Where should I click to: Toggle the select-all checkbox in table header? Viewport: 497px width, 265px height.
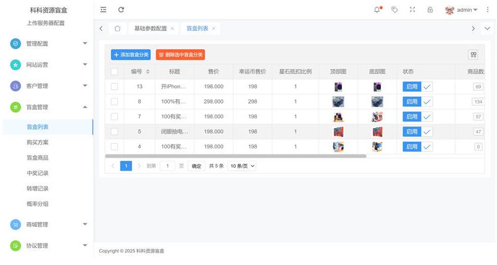coord(114,71)
